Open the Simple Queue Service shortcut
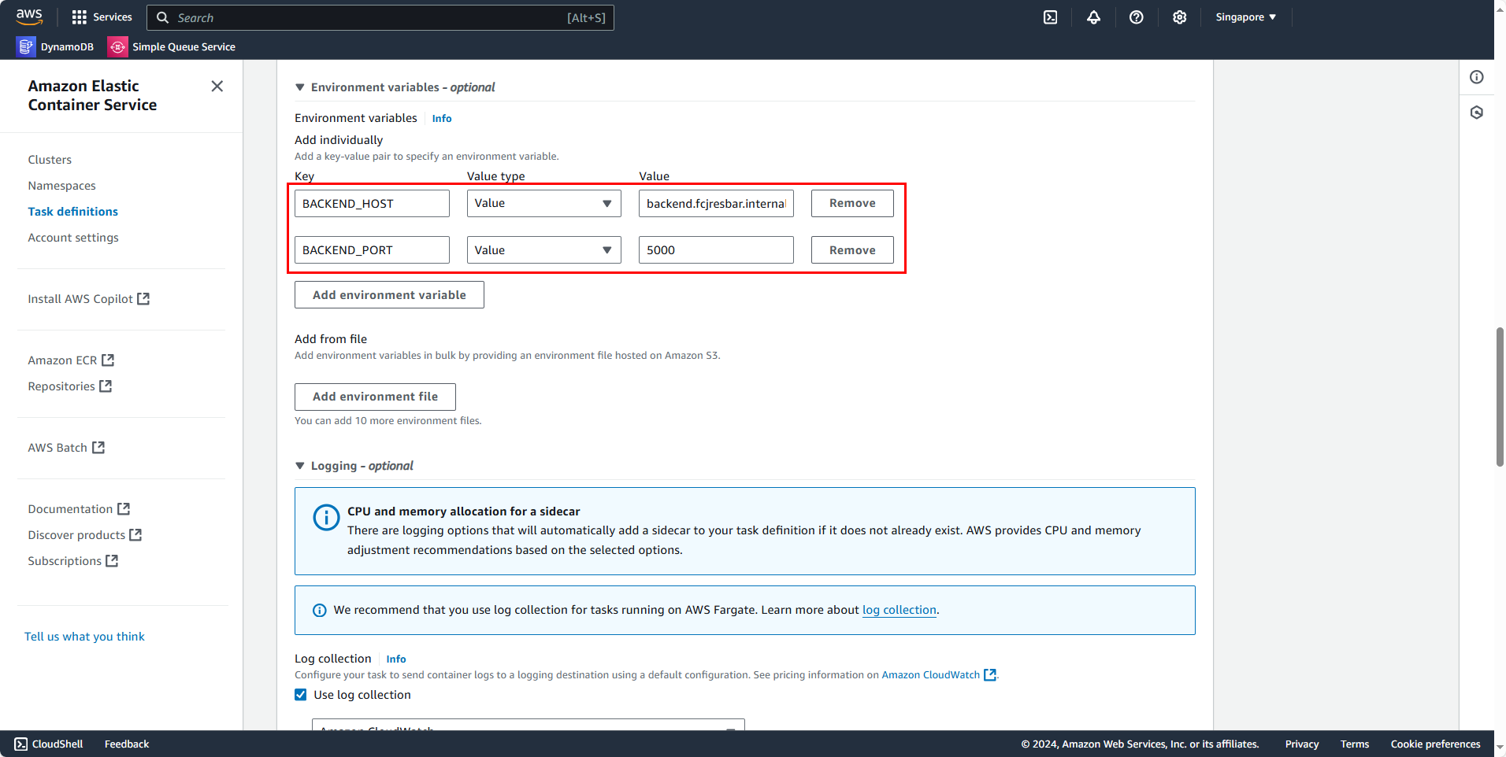The width and height of the screenshot is (1506, 757). 172,47
